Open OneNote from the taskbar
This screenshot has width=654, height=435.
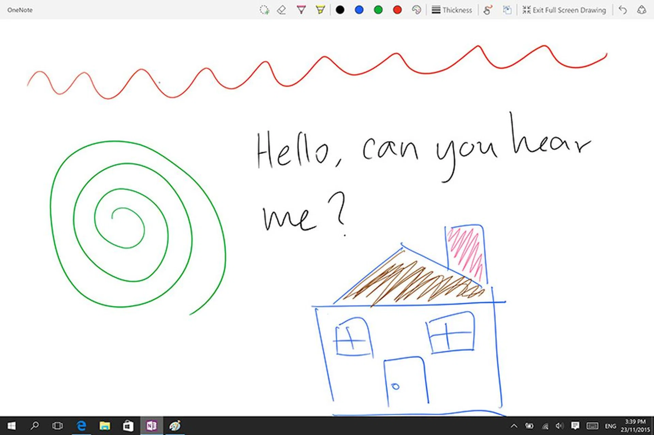[152, 426]
